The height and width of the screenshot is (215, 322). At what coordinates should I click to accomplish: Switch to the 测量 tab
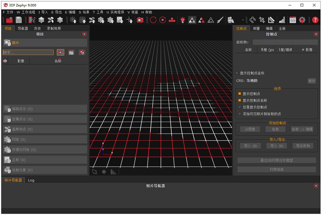tap(256, 28)
